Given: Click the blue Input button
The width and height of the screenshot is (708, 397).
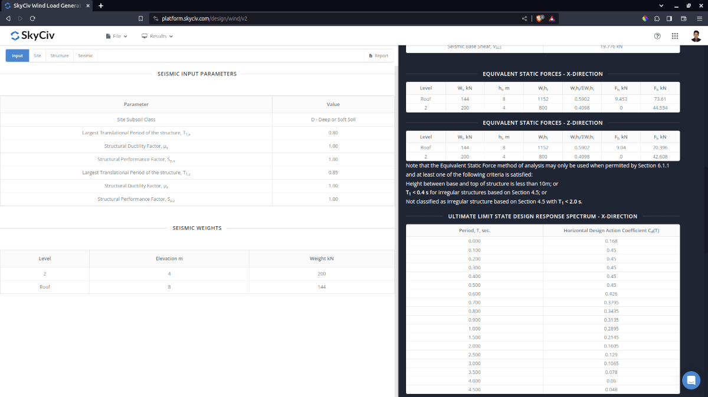Looking at the screenshot, I should (17, 56).
